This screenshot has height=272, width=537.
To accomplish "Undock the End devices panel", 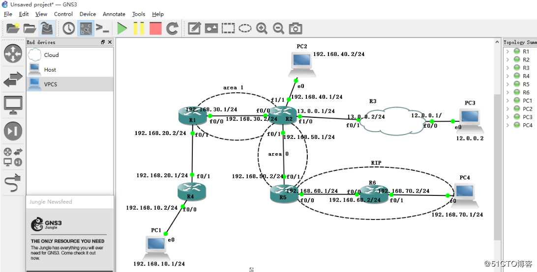I will pyautogui.click(x=103, y=42).
